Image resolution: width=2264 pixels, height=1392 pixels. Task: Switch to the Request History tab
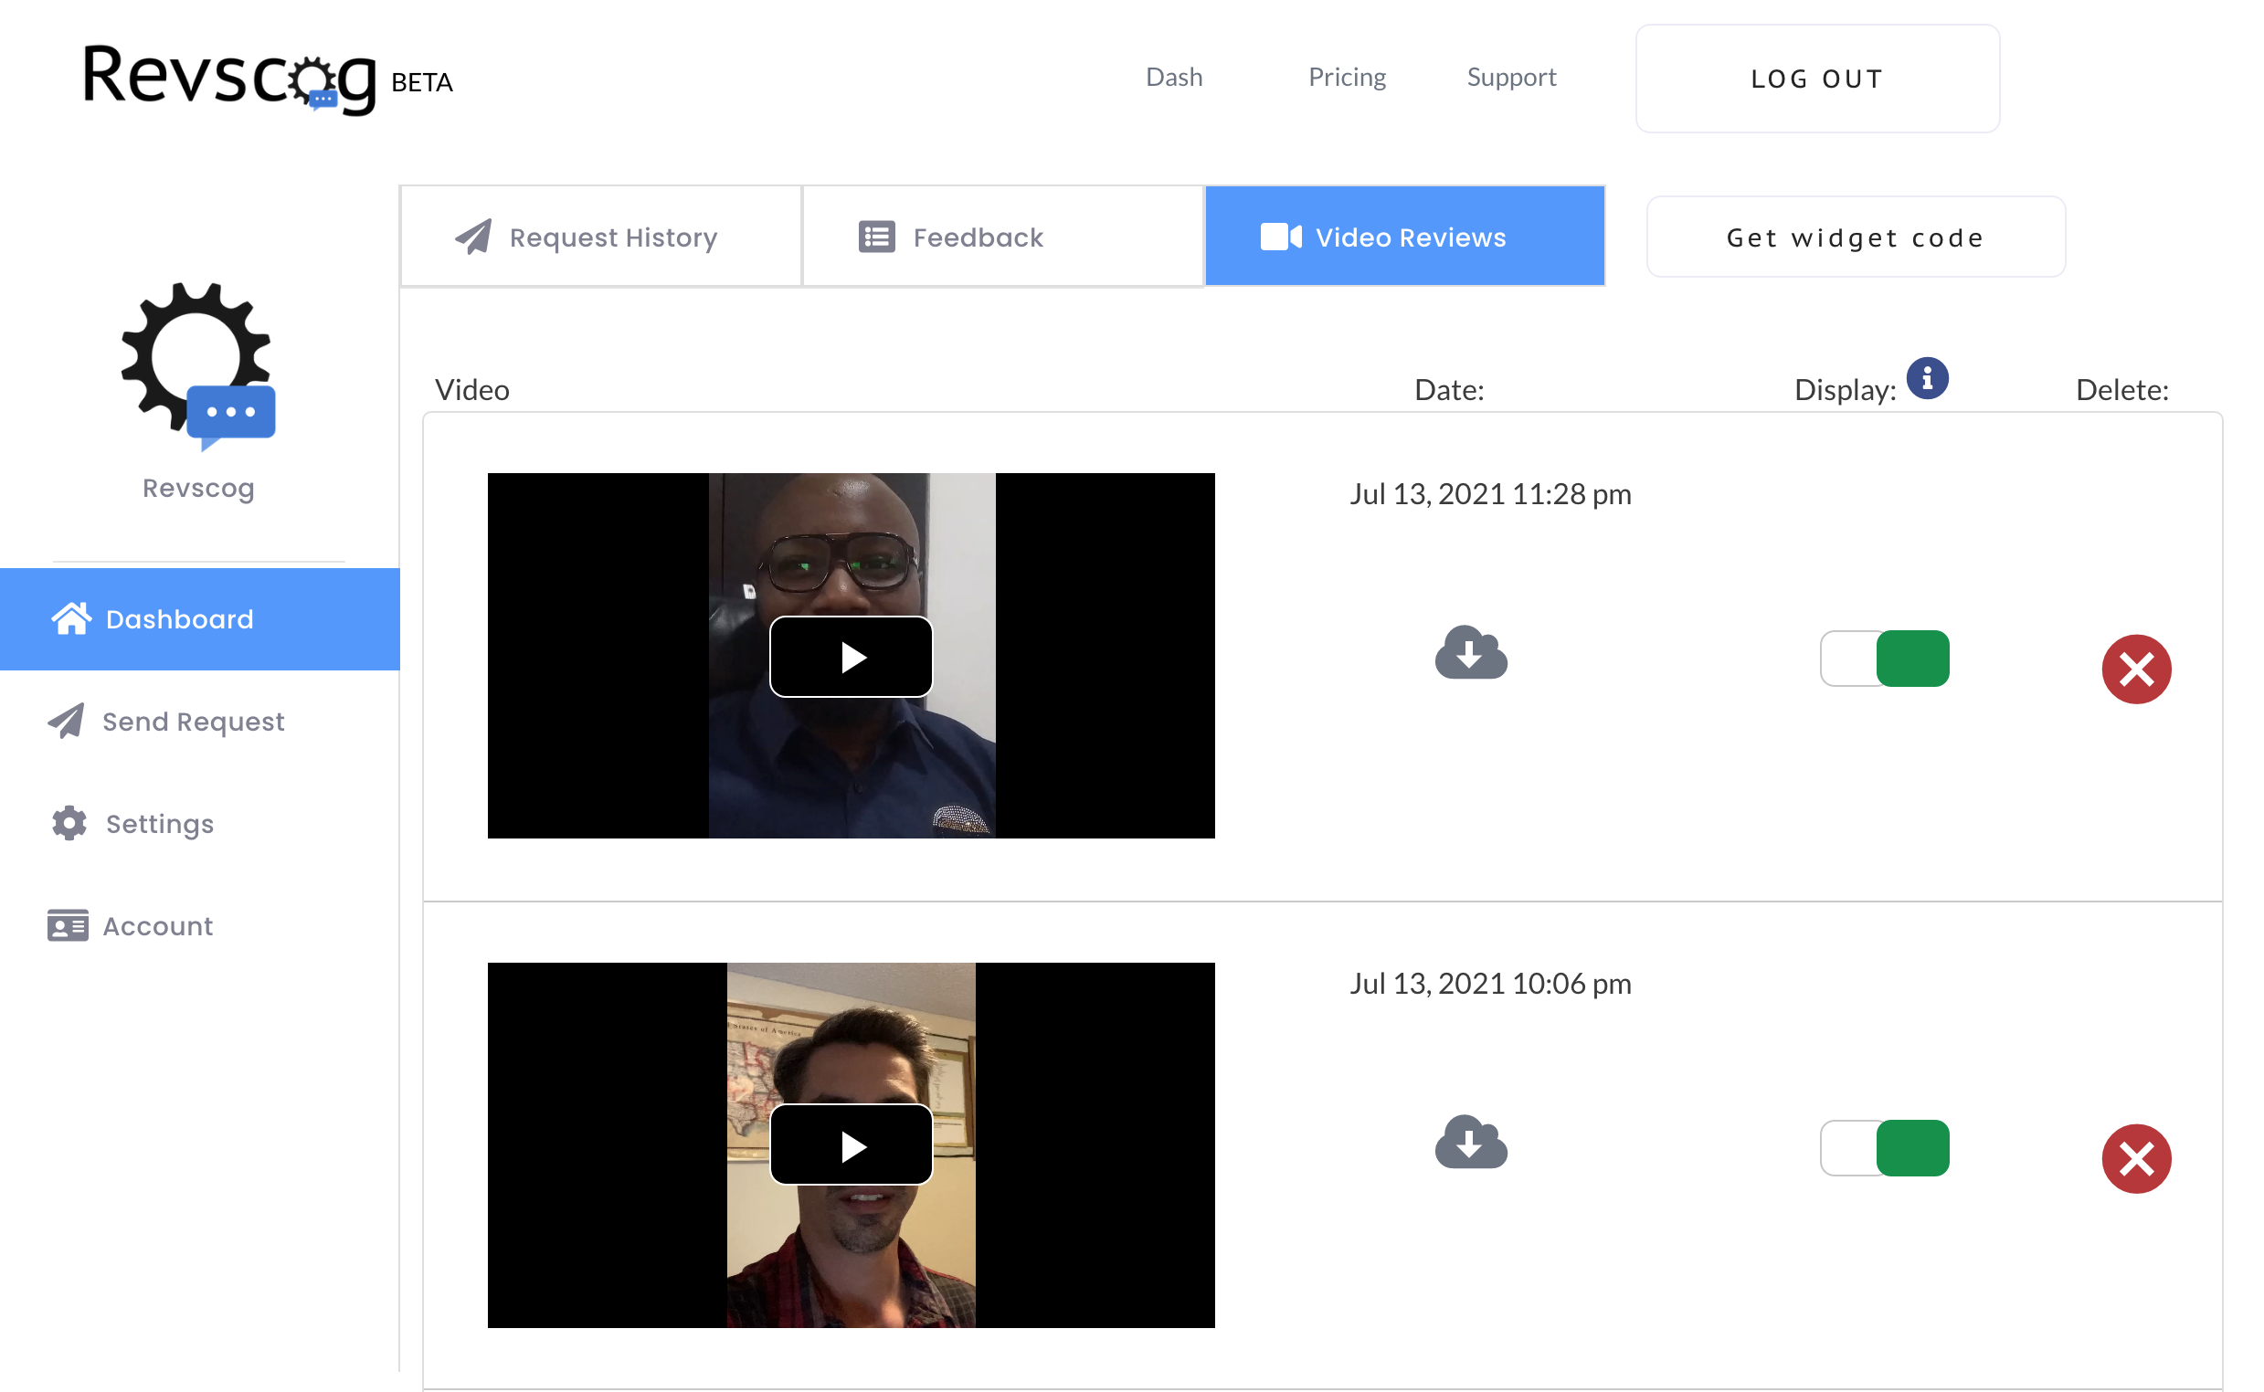coord(600,237)
